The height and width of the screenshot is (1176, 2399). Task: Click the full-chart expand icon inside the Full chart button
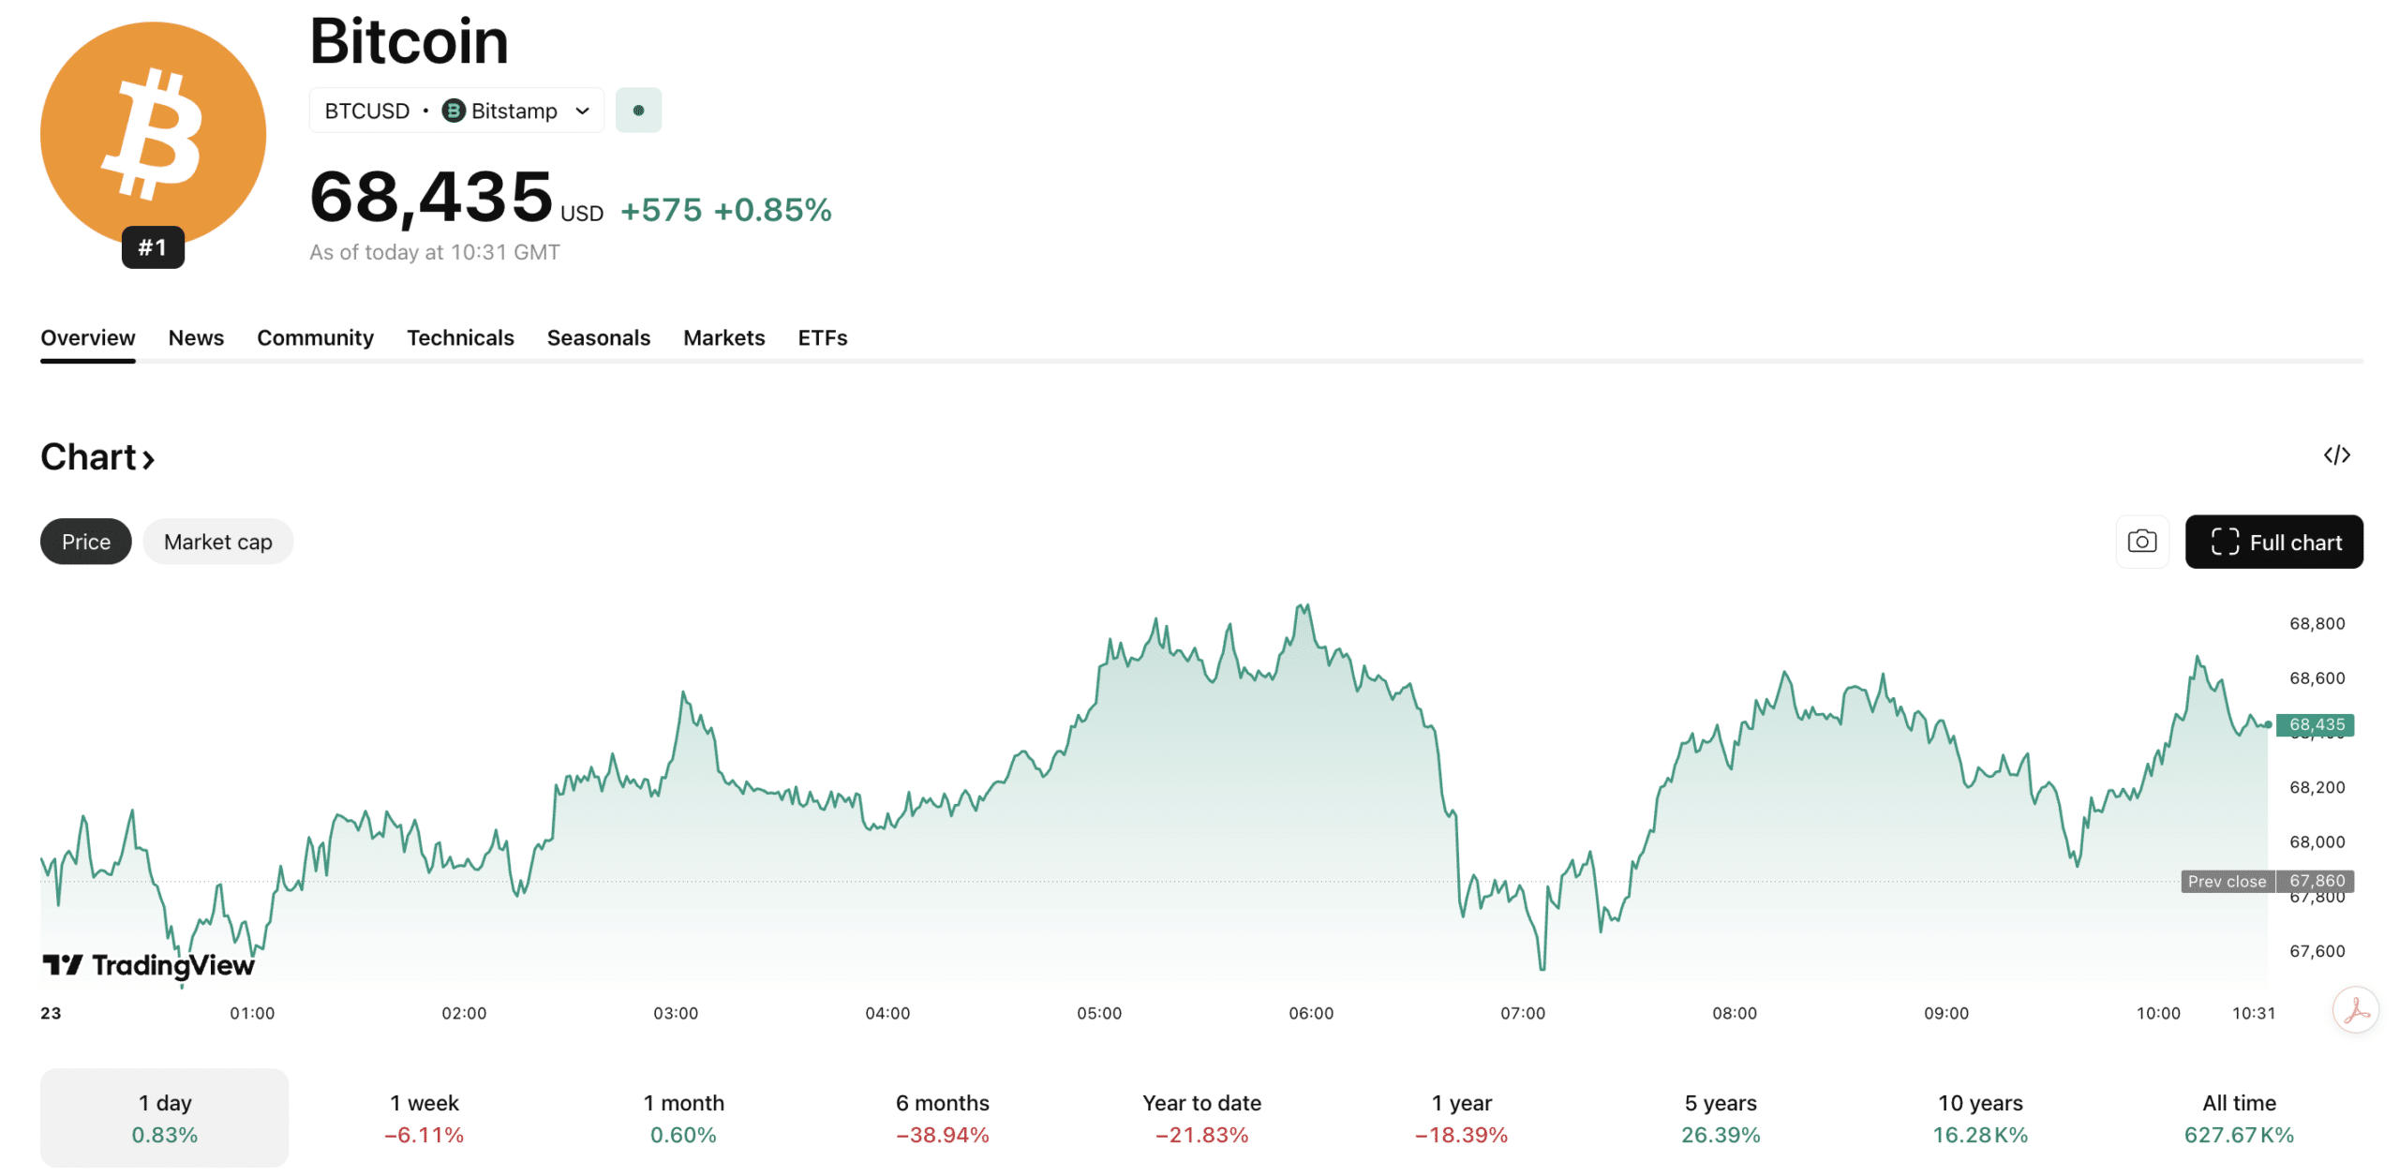(2226, 542)
